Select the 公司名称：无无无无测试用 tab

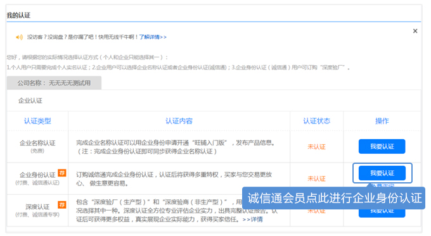tap(54, 83)
